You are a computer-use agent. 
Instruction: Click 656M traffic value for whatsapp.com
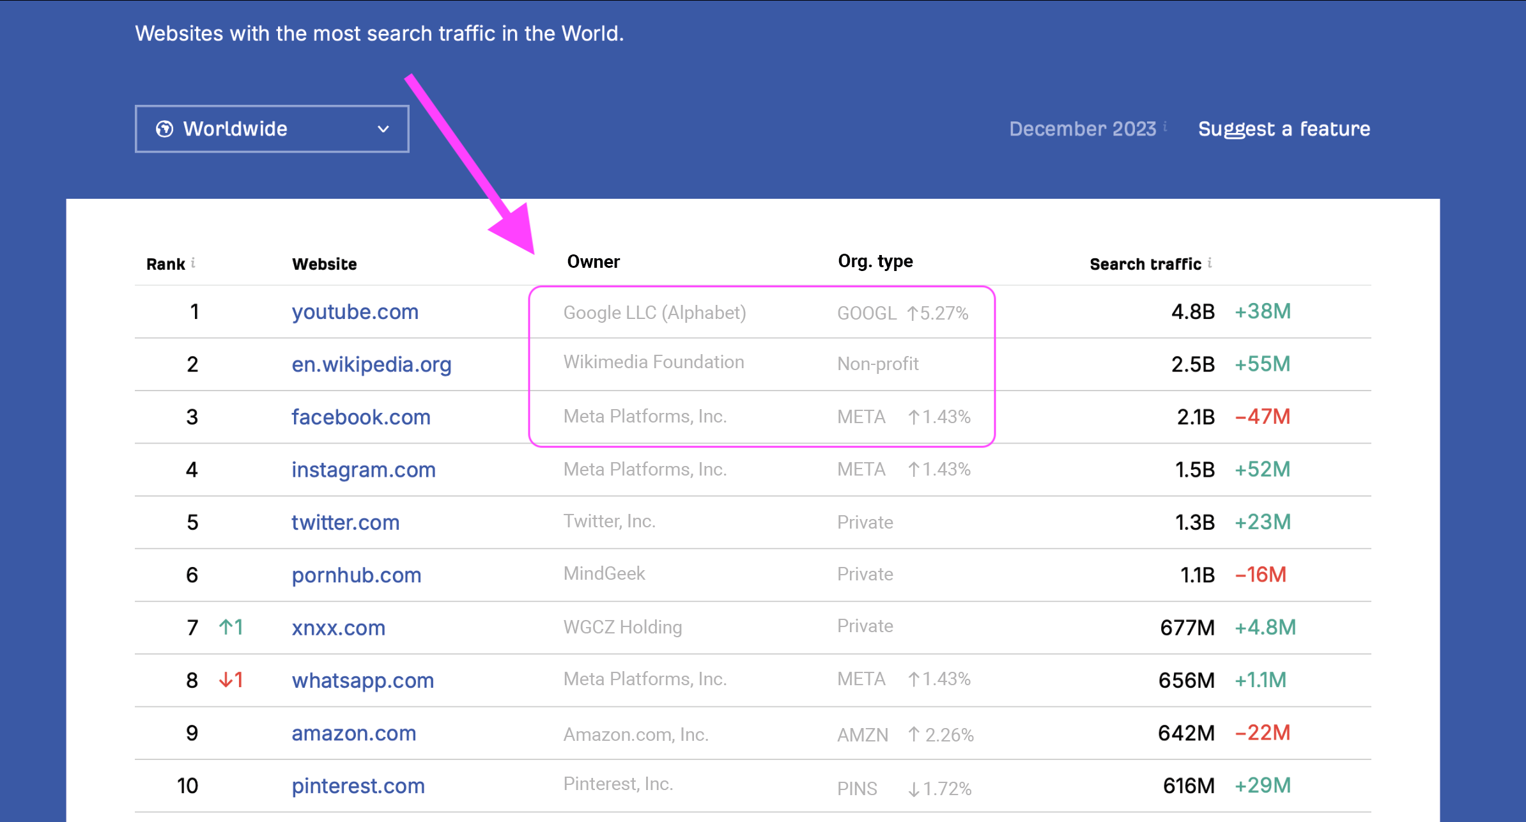[1187, 681]
